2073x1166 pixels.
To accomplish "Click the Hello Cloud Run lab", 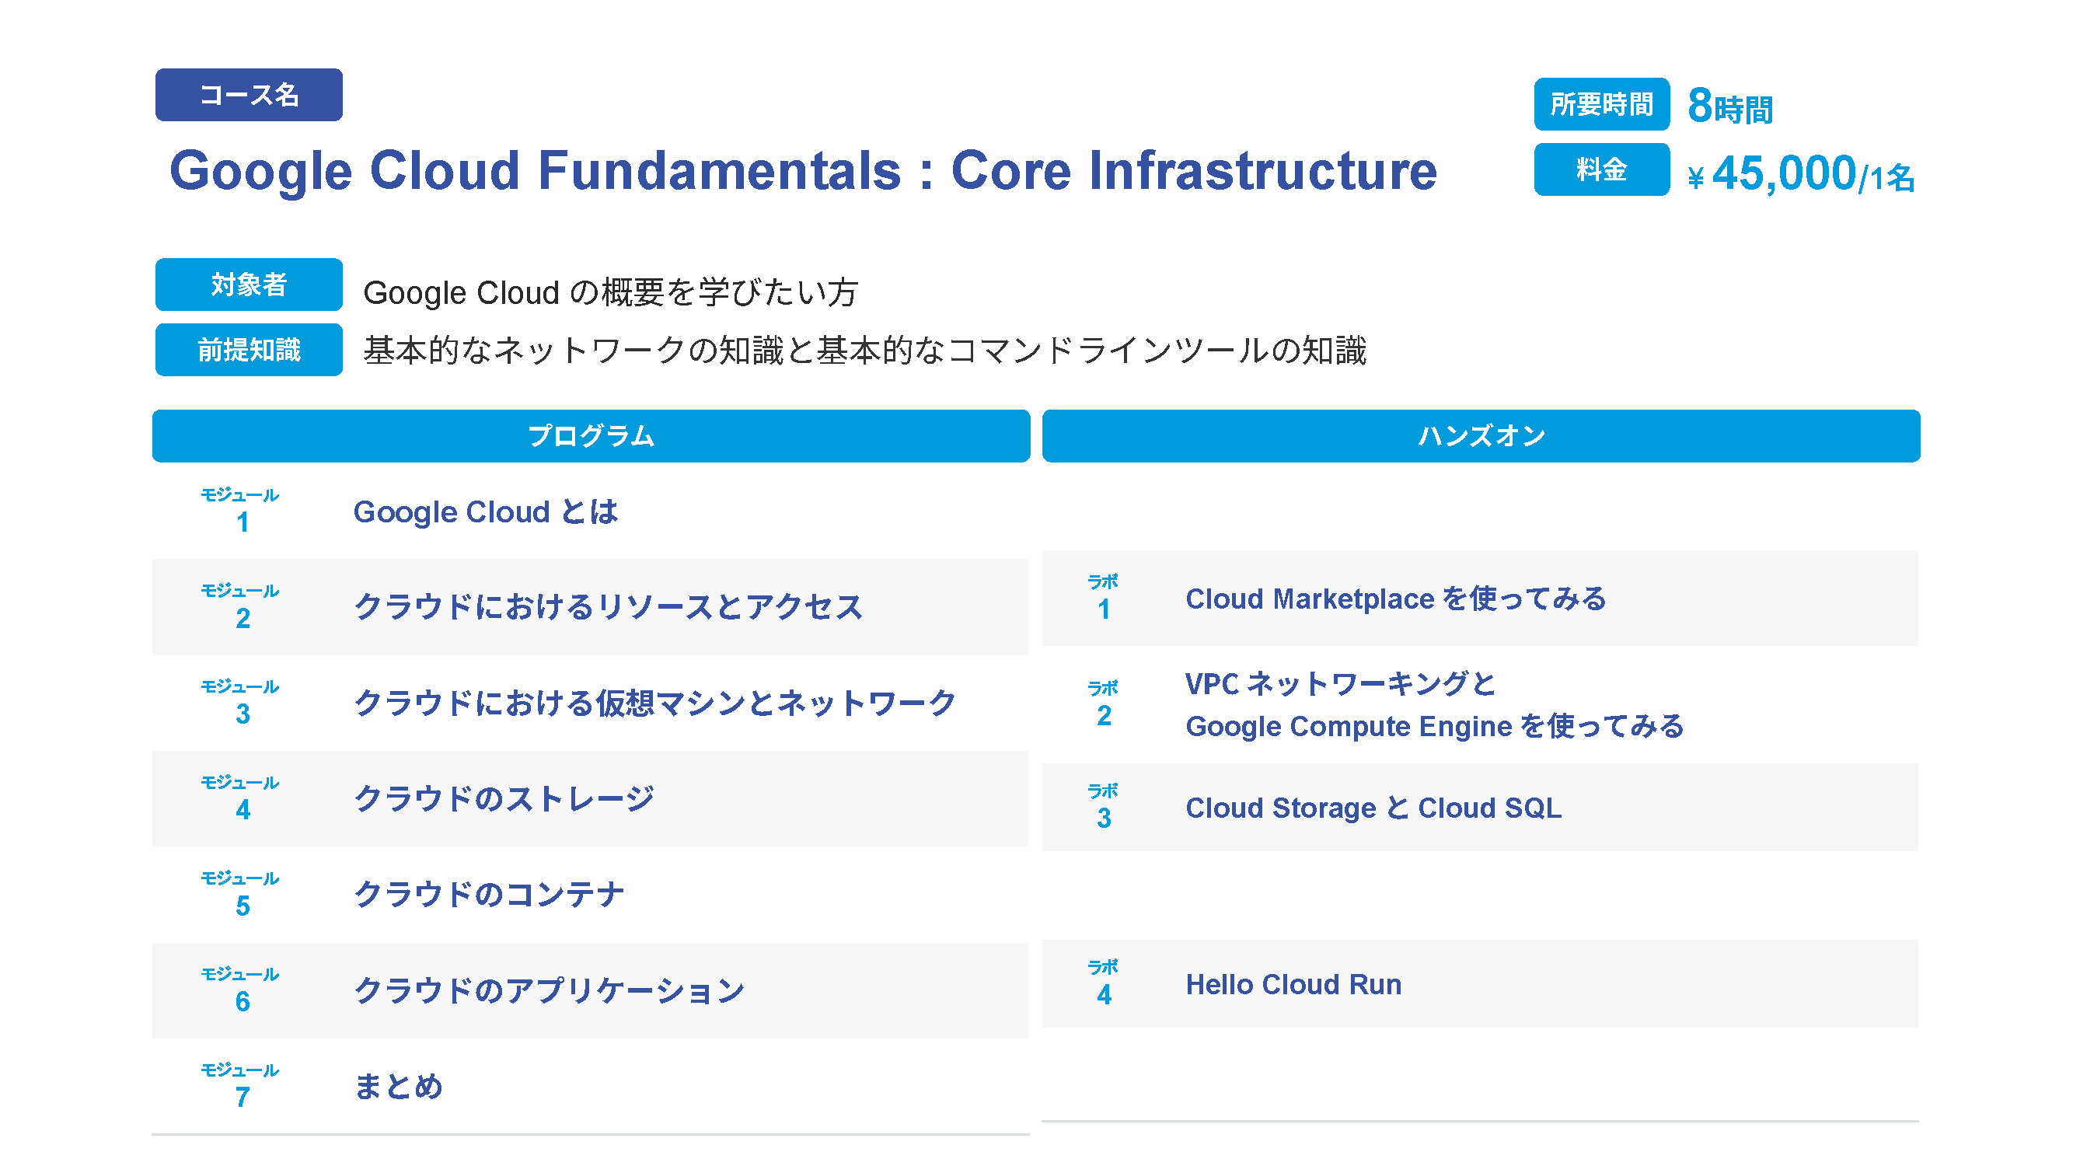I will click(x=1293, y=984).
